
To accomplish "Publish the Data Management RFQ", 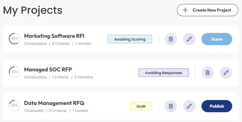I will pos(217,106).
